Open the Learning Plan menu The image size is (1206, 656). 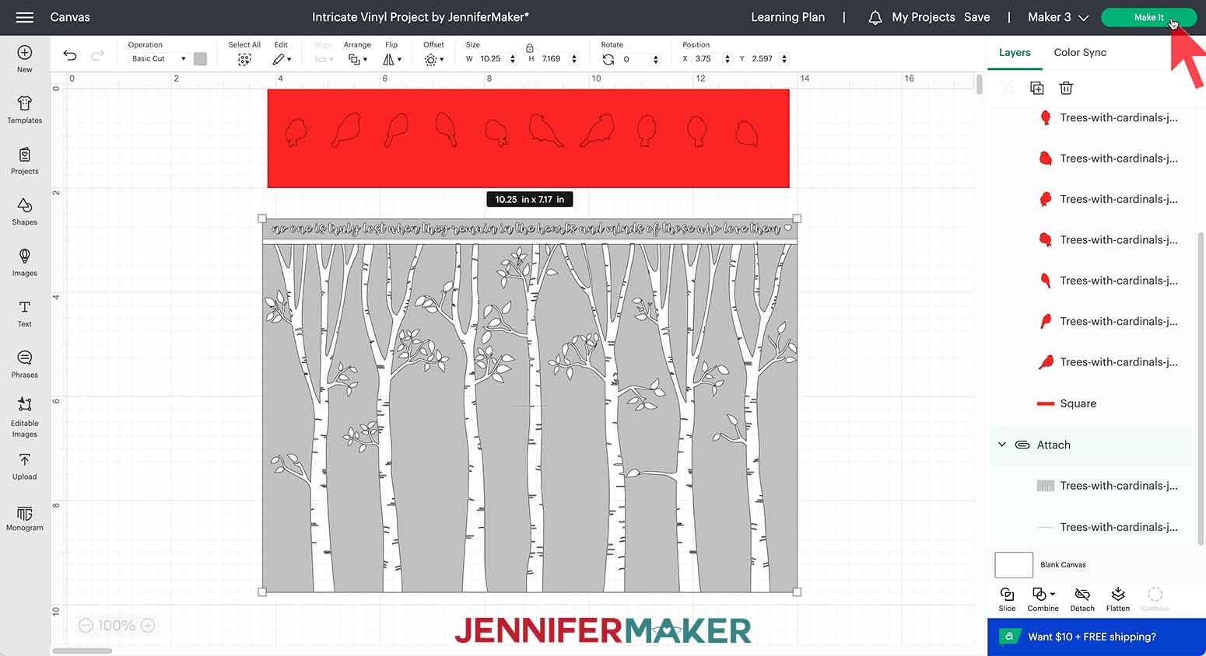[787, 17]
